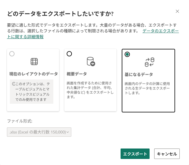Screen dimensions: 189x165
Task: Click the 概要データ description text
Action: tap(90, 90)
